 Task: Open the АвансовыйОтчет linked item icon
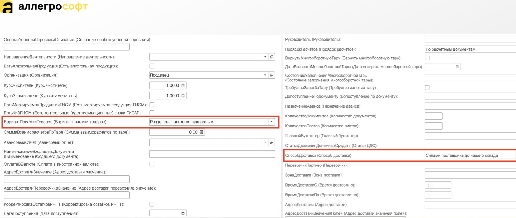coord(272,142)
